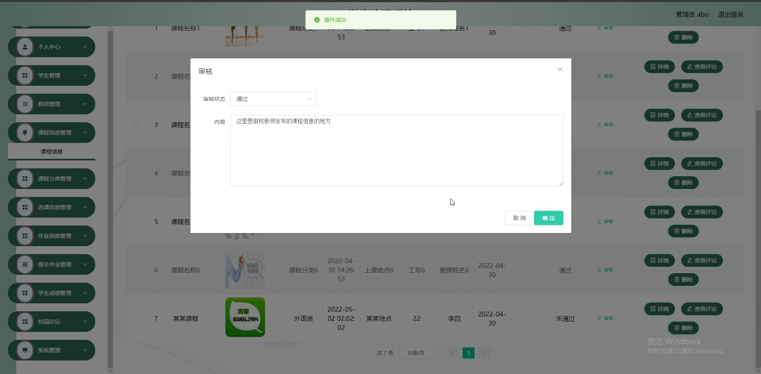Image resolution: width=761 pixels, height=374 pixels.
Task: Expand the 学生管理 menu chevron
Action: pos(85,75)
